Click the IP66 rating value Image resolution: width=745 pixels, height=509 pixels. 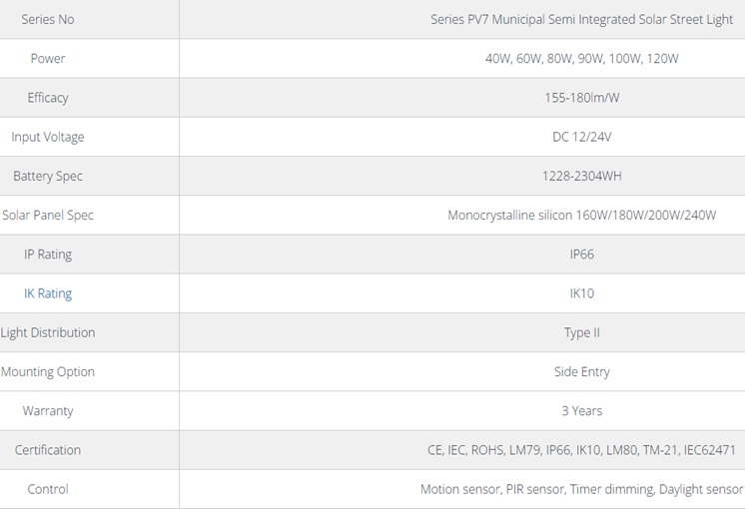pos(581,254)
